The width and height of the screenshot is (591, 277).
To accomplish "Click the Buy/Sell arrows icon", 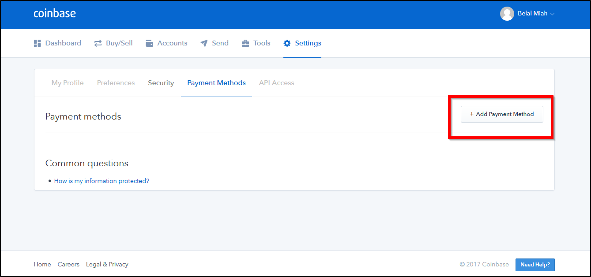I will point(98,43).
